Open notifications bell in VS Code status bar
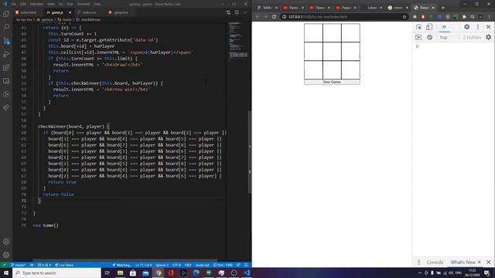This screenshot has height=278, width=495. pyautogui.click(x=246, y=265)
